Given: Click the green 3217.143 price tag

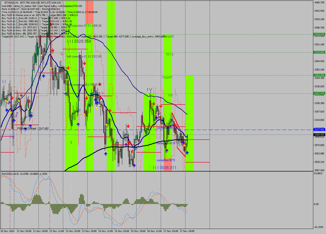Looking at the screenshot, I should pyautogui.click(x=319, y=93).
